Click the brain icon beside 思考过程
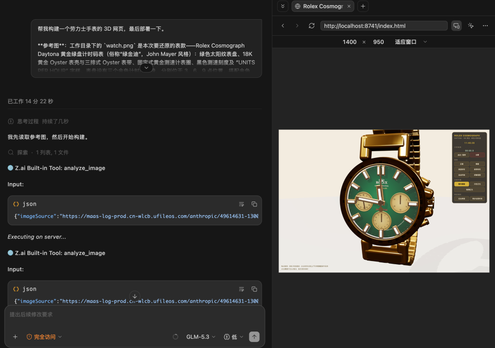 pos(11,121)
